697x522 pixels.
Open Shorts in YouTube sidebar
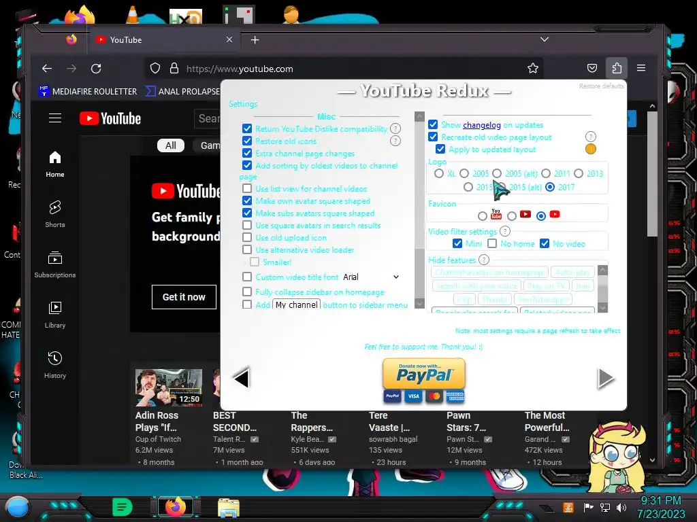click(55, 214)
